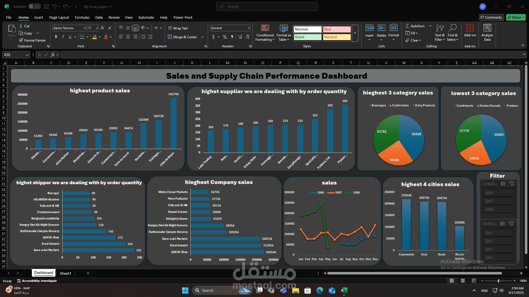Select 1997 in the year slicer

pos(498,201)
